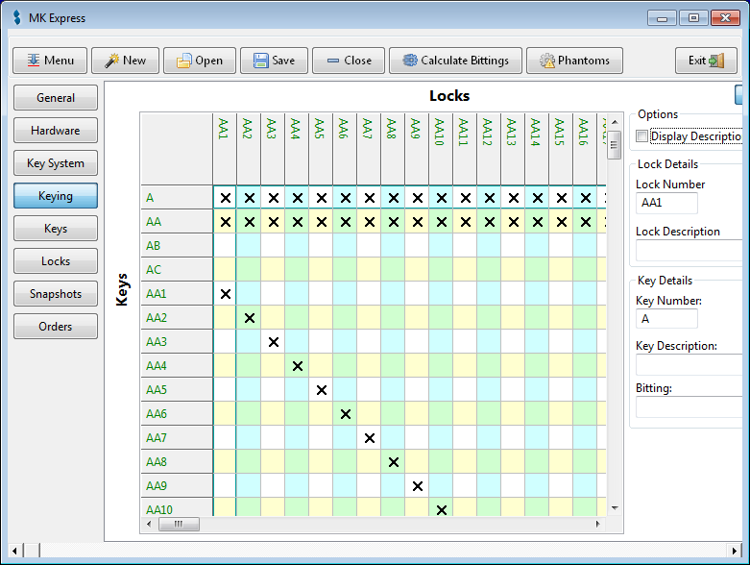Open the Phantoms tool

pos(574,61)
